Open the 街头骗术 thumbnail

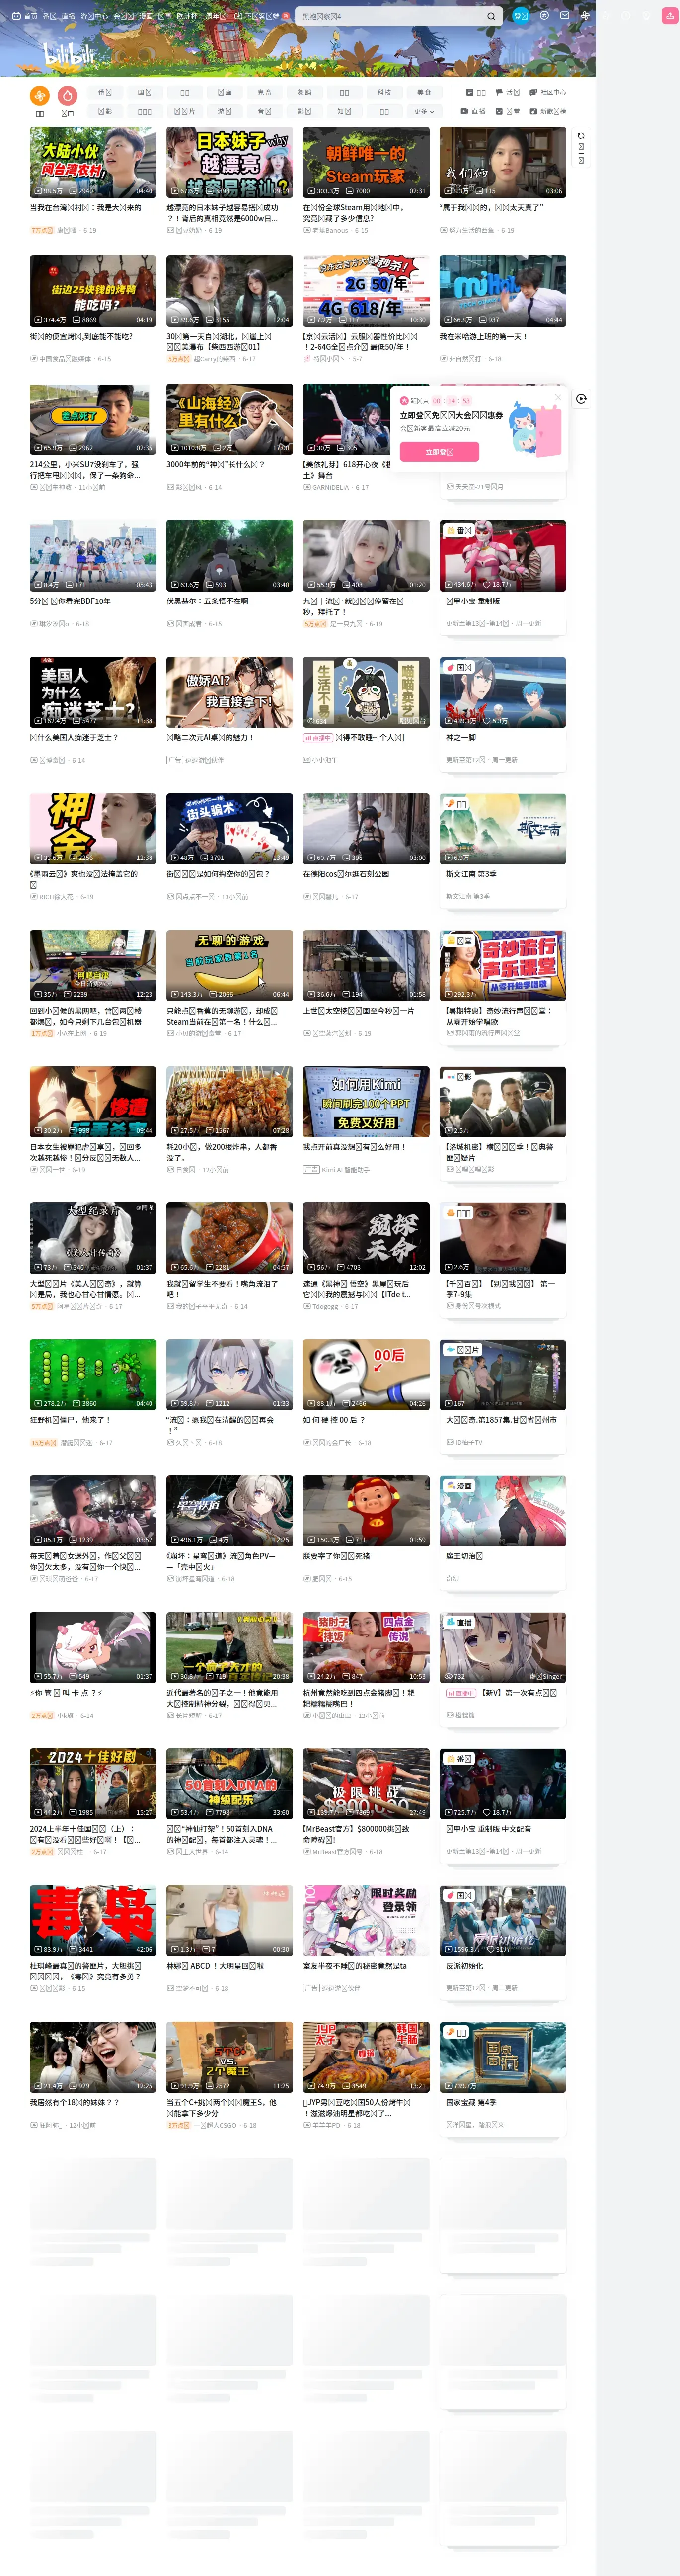pos(229,829)
